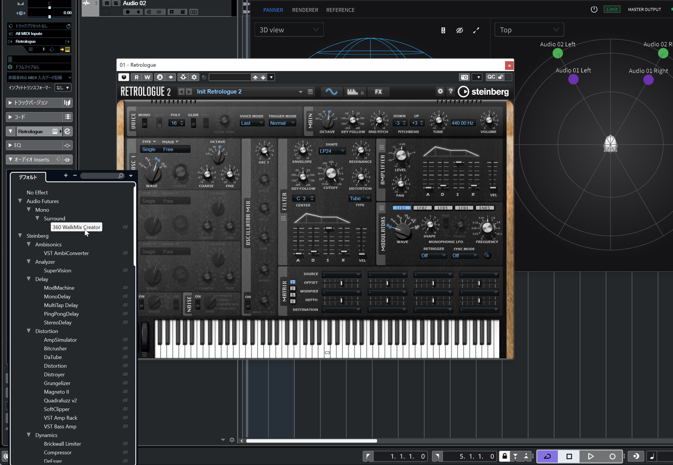The image size is (673, 465).
Task: Load the previous Retrologue preset
Action: [181, 92]
